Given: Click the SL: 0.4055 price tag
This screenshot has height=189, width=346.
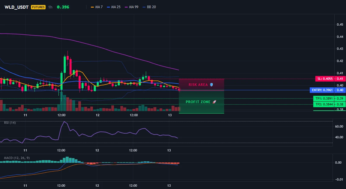Looking at the screenshot, I should click(x=325, y=79).
